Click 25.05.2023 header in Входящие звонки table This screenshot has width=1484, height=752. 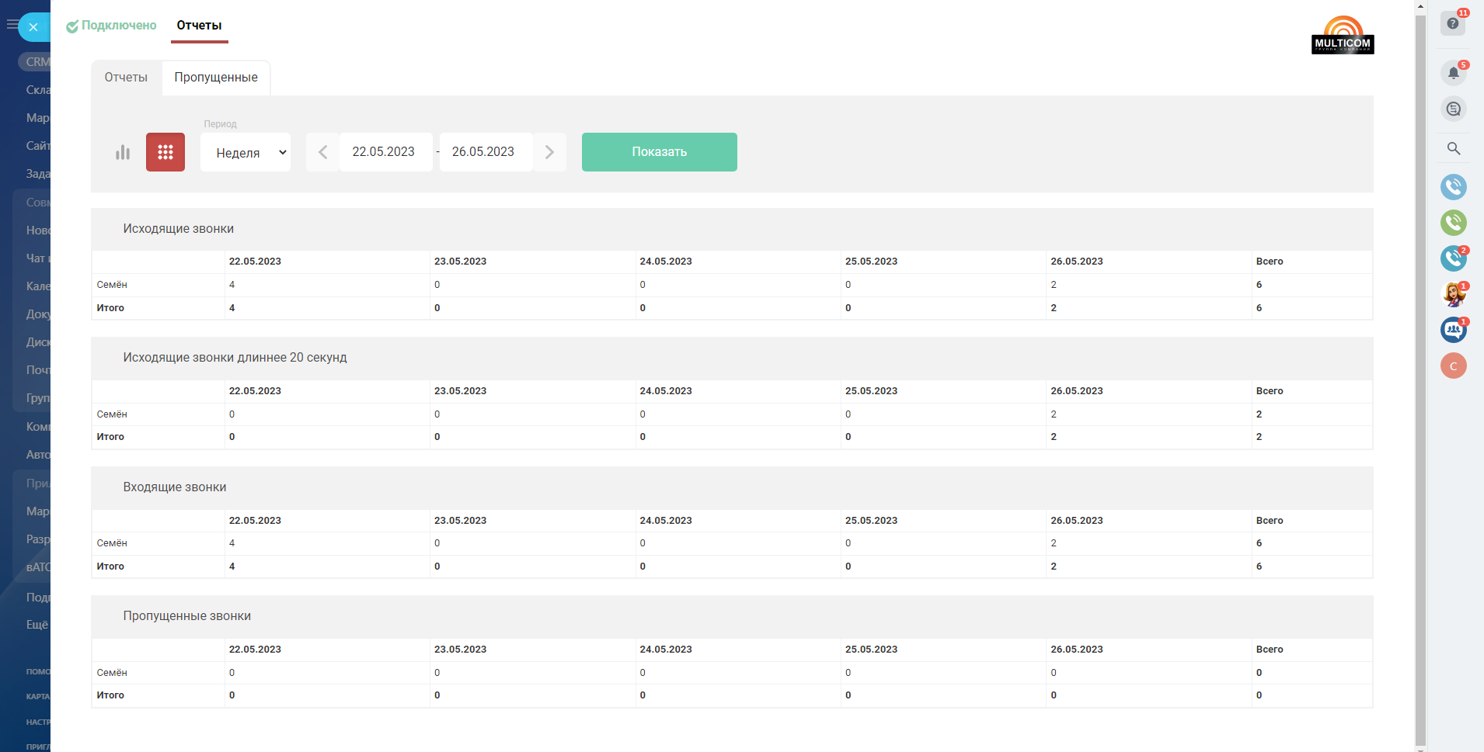[x=871, y=521]
